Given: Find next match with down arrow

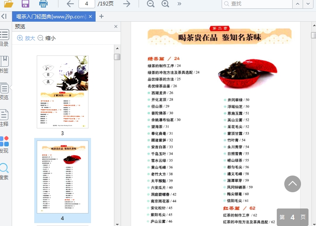Looking at the screenshot, I should click(308, 4).
